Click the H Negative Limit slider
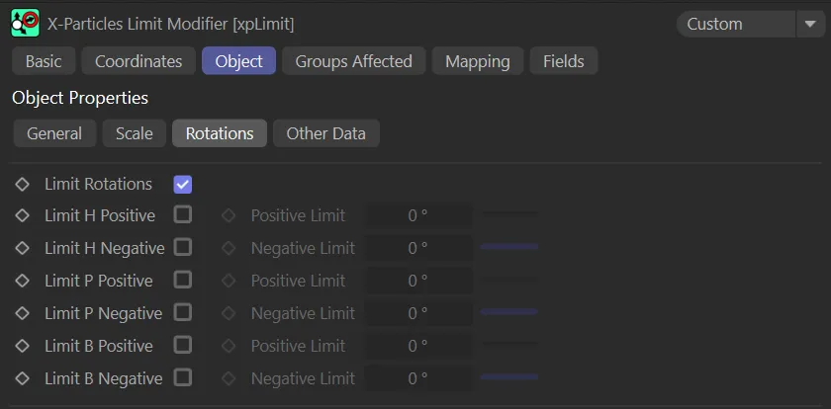The width and height of the screenshot is (831, 409). 509,247
